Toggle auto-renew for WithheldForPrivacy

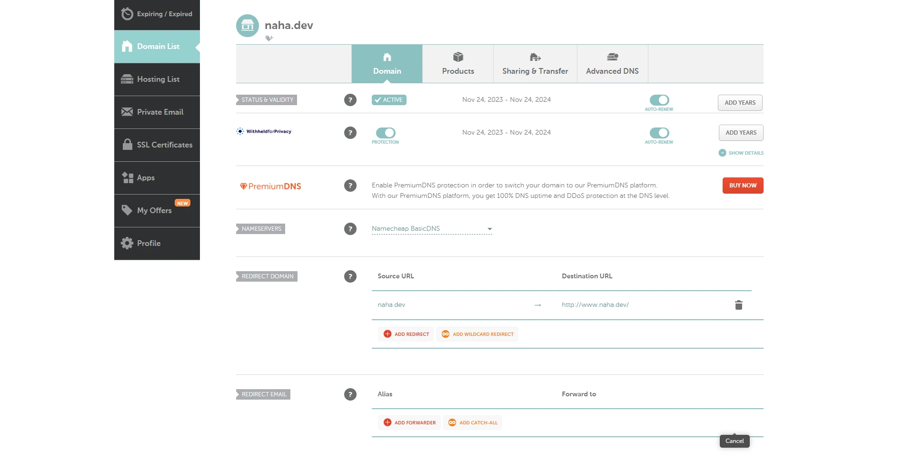coord(659,133)
